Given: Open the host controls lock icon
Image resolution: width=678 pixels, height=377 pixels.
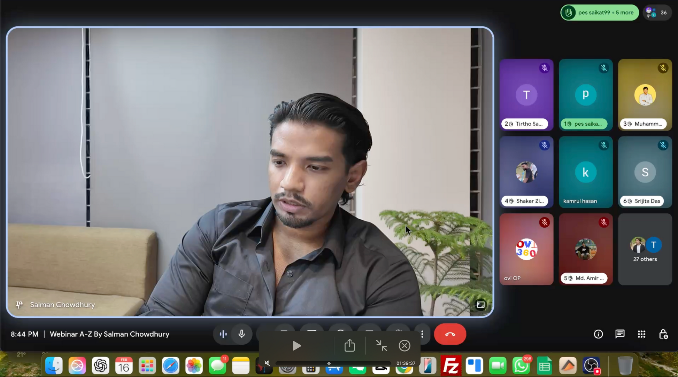Looking at the screenshot, I should pyautogui.click(x=663, y=334).
